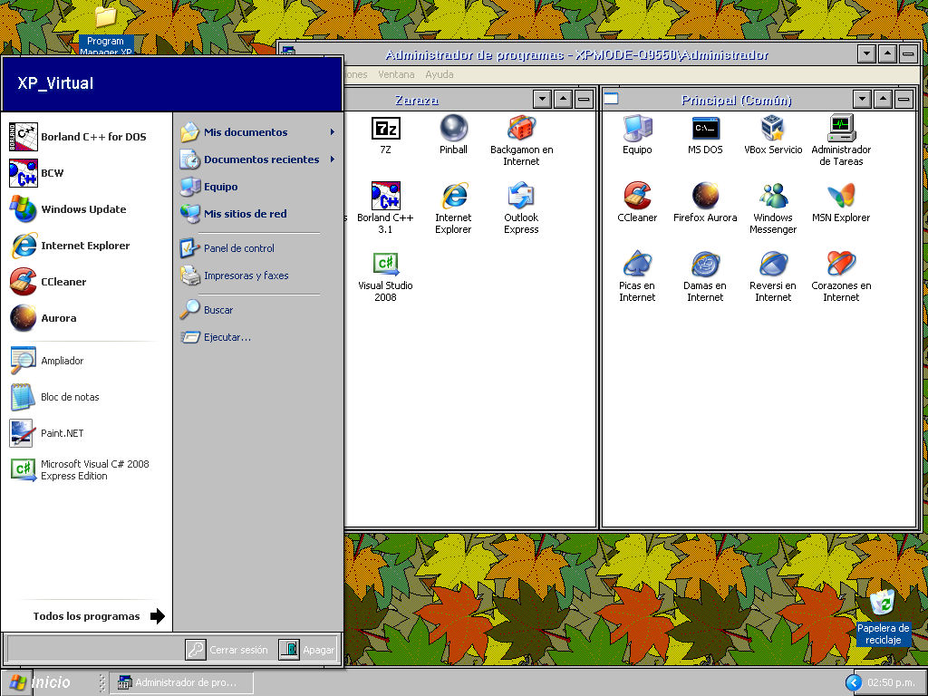This screenshot has width=928, height=696.
Task: Open the 7Z program icon
Action: coord(385,127)
